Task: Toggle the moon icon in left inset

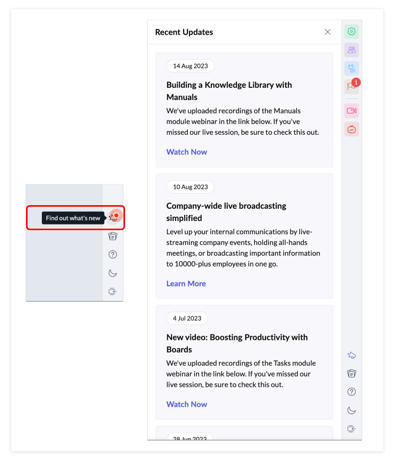Action: [x=113, y=273]
